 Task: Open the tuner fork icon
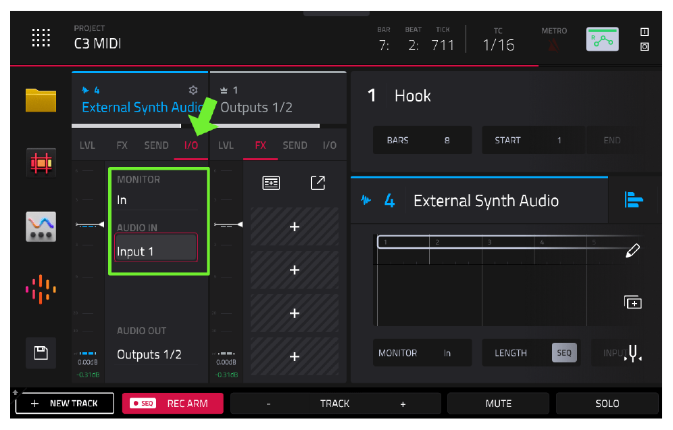633,353
